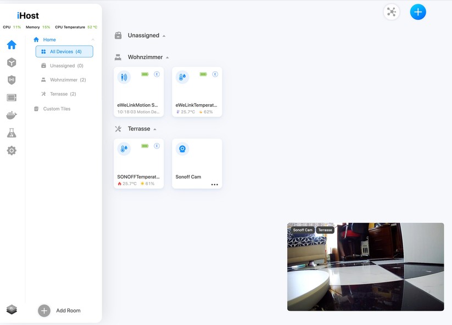Viewport: 452px width, 325px height.
Task: Select the Home icon at sidebar top
Action: point(11,45)
